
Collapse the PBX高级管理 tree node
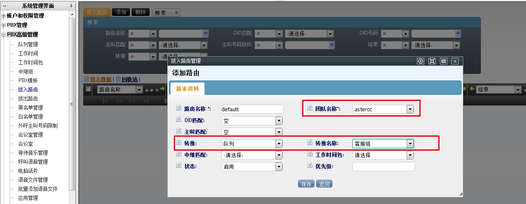tap(4, 35)
